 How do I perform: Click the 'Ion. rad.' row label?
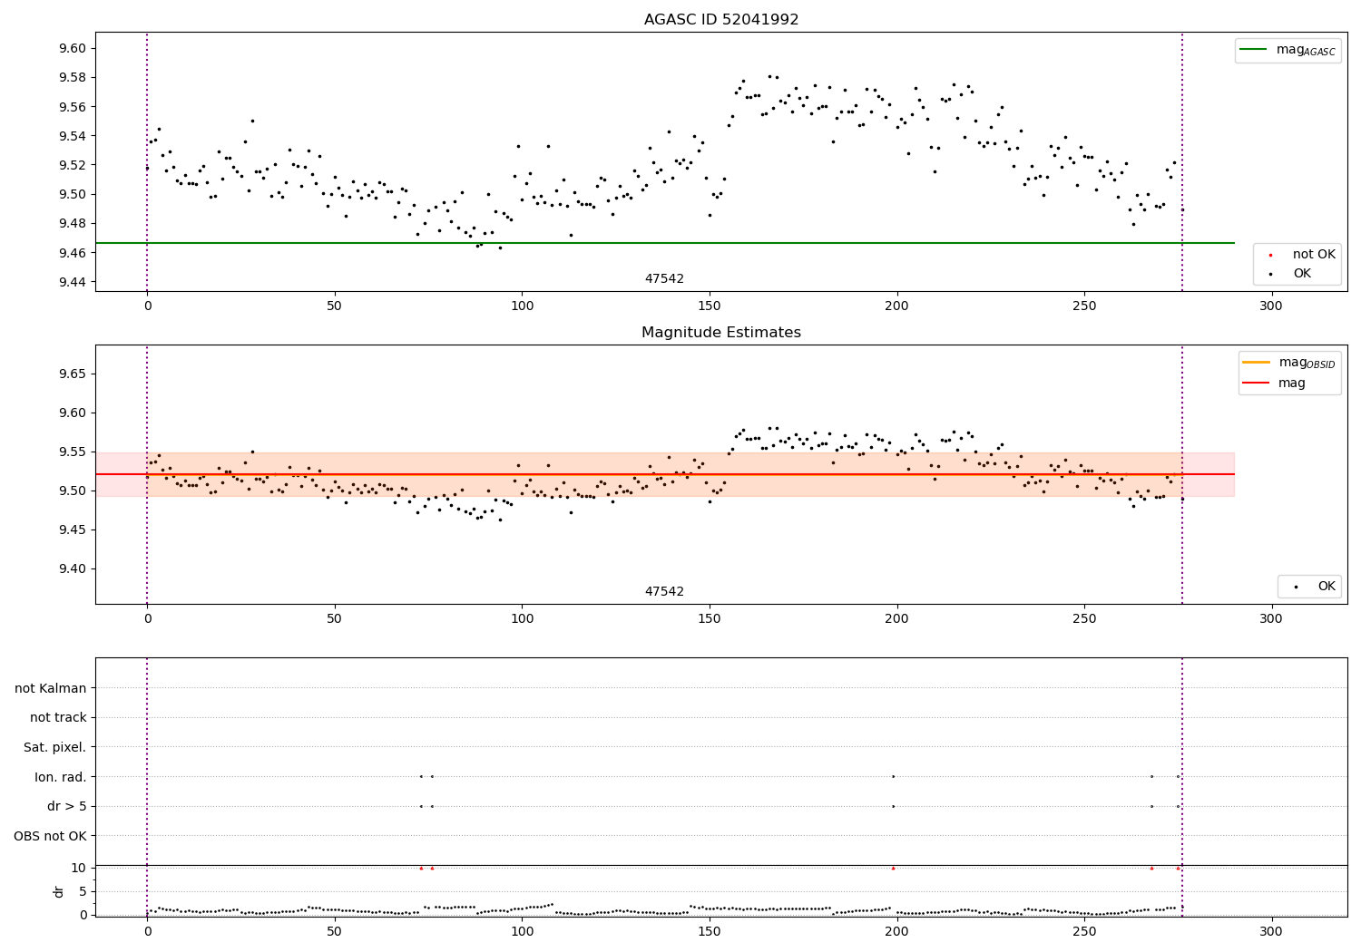click(61, 777)
